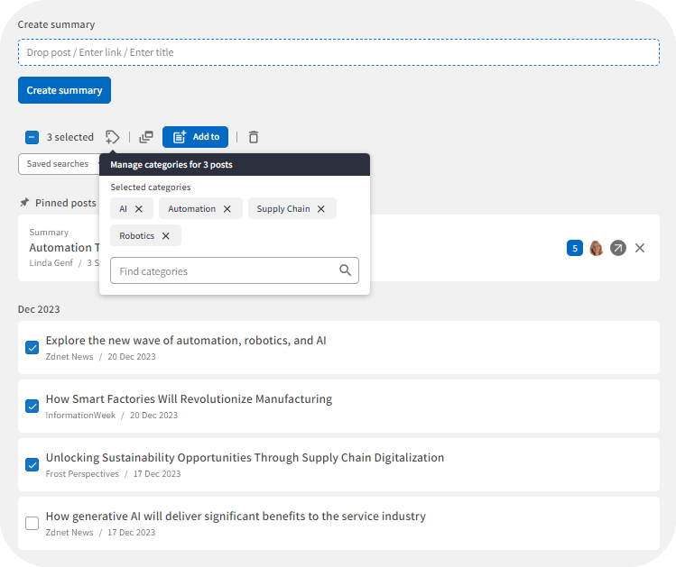
Task: Click the Robotics category label
Action: (x=136, y=236)
